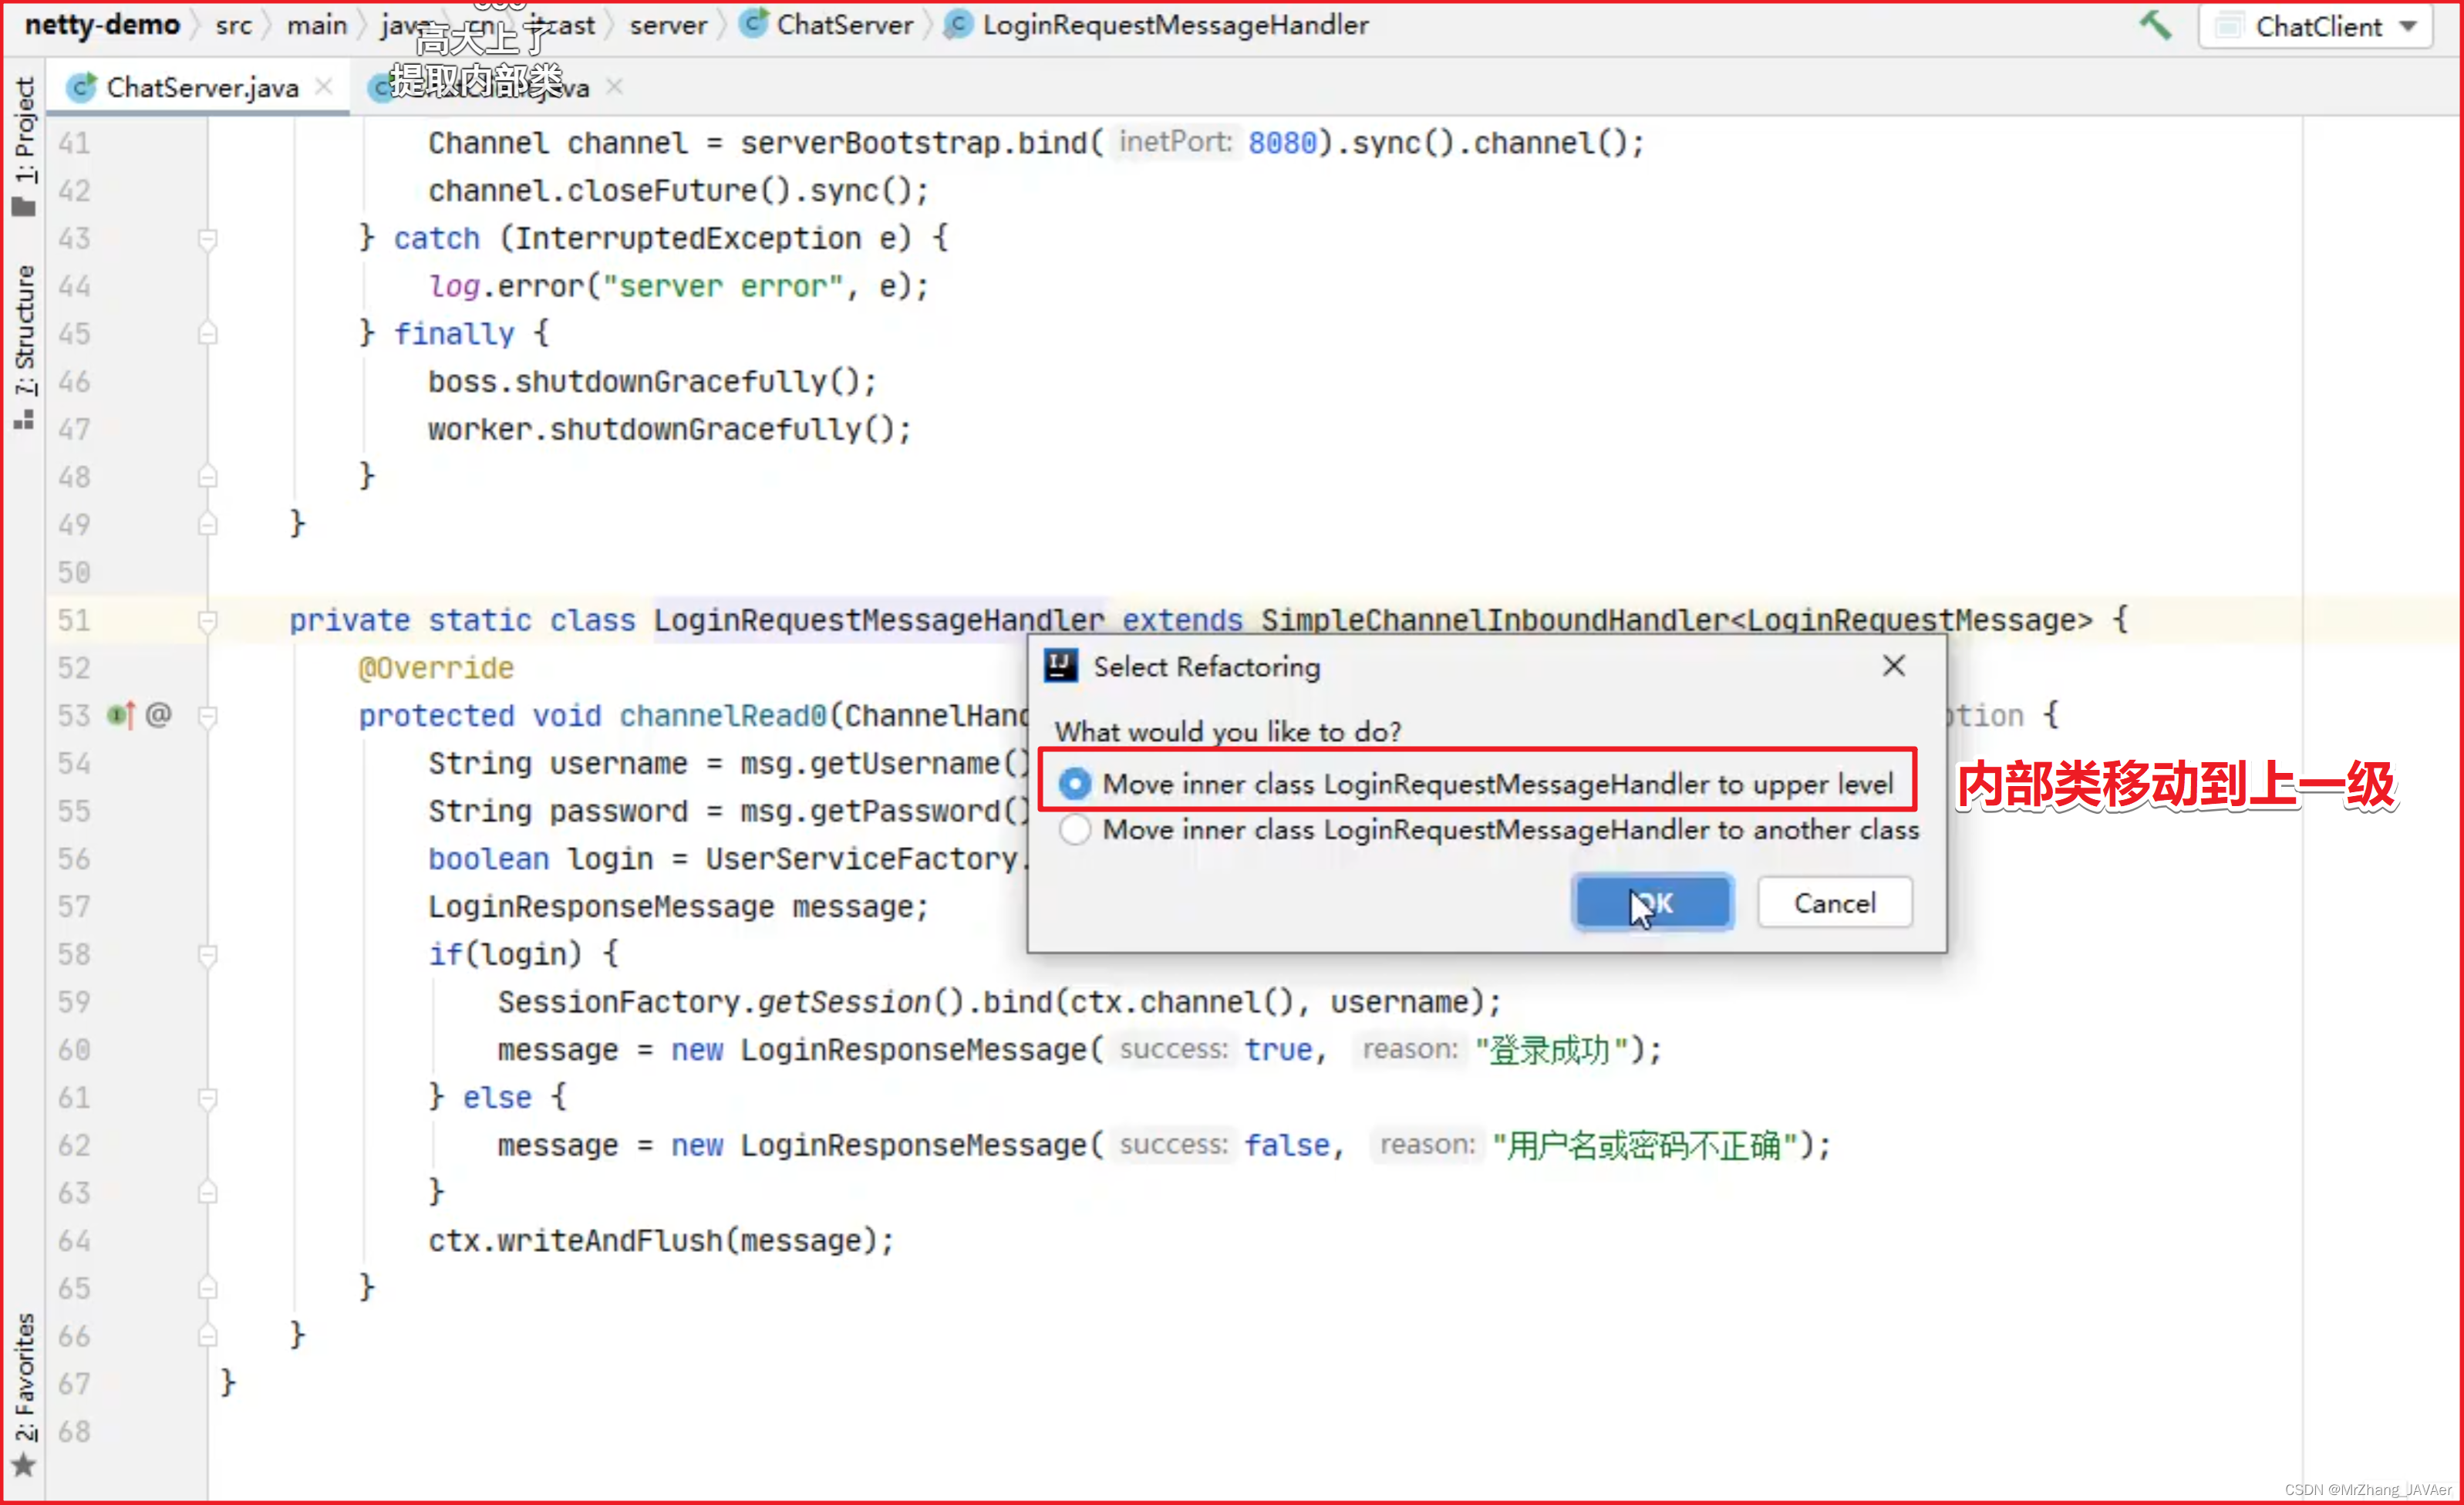
Task: Open the ChatClient run configuration dropdown
Action: [2315, 26]
